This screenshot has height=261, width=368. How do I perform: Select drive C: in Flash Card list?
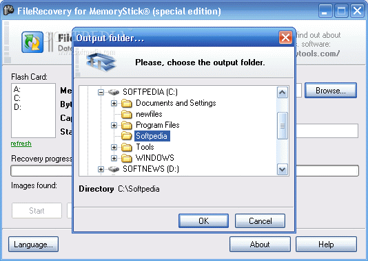(x=17, y=98)
